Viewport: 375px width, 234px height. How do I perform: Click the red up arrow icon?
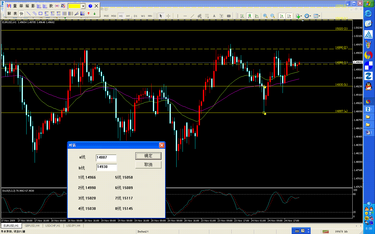[89, 14]
